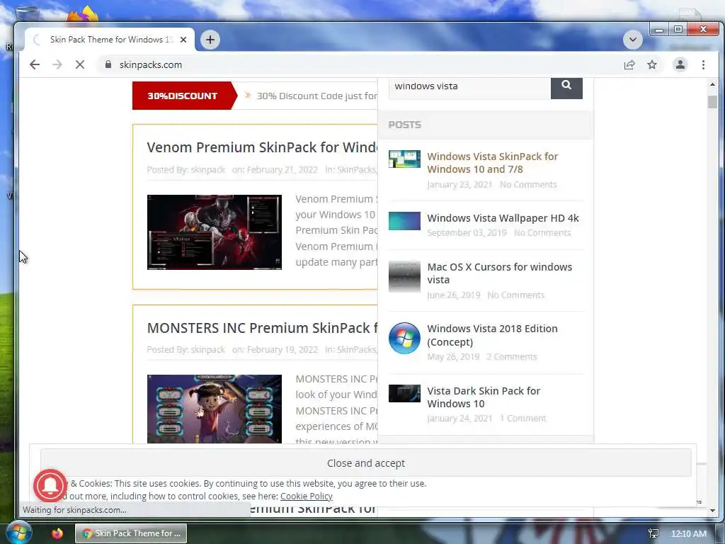
Task: Go back using the browser back arrow
Action: pyautogui.click(x=35, y=64)
